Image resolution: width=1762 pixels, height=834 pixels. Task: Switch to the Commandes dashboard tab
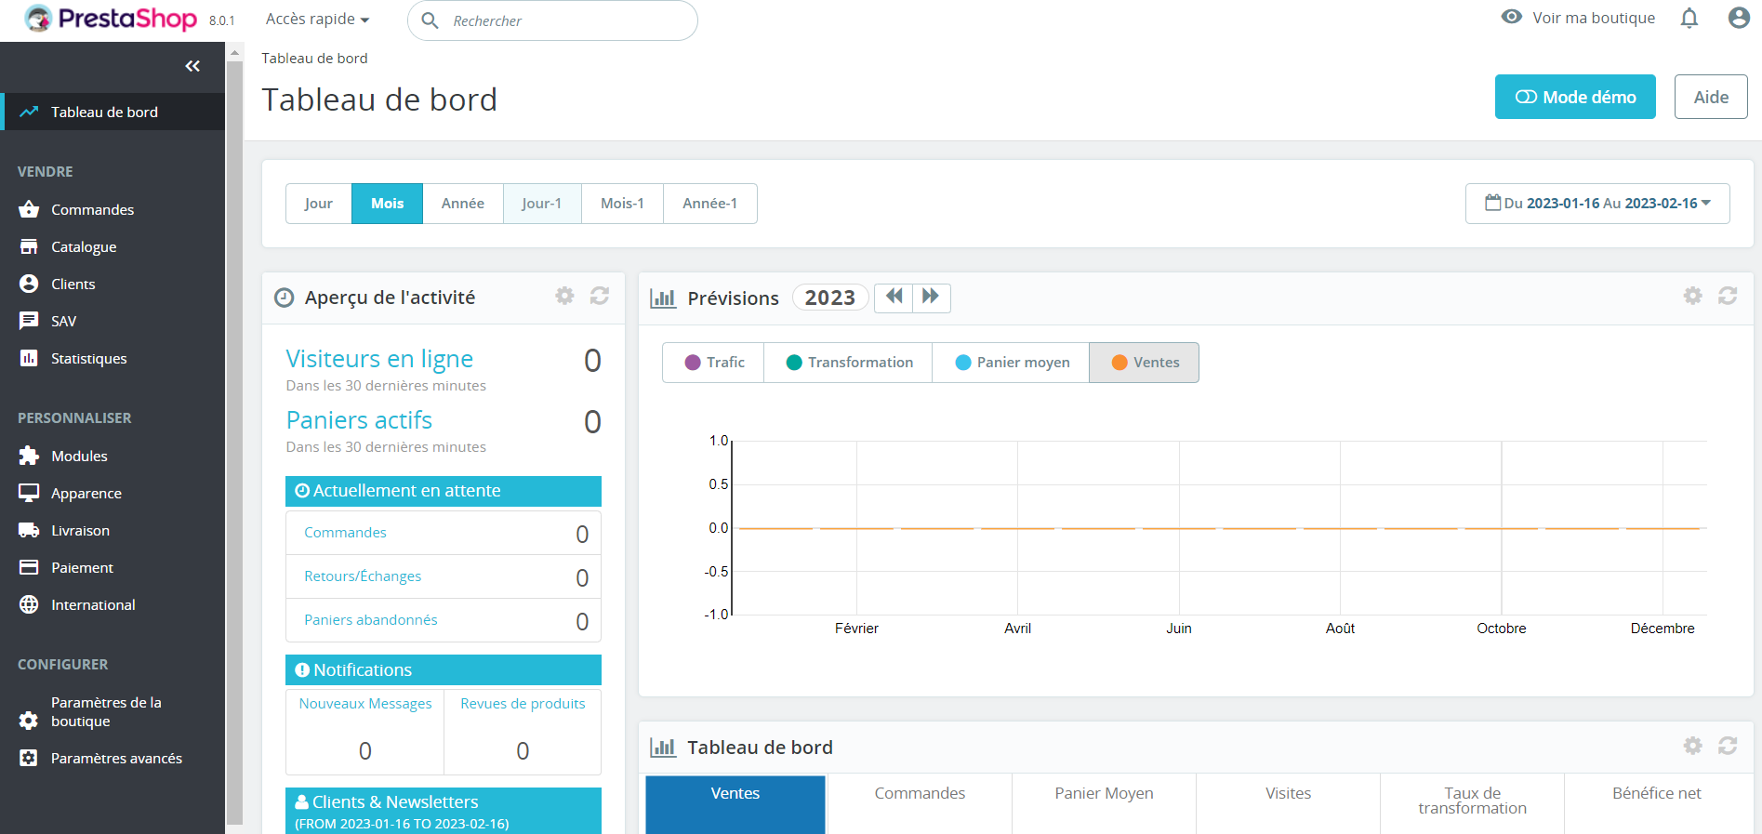(x=919, y=793)
